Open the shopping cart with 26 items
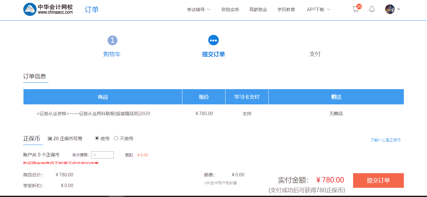Viewport: 427px width, 197px height. pos(355,9)
